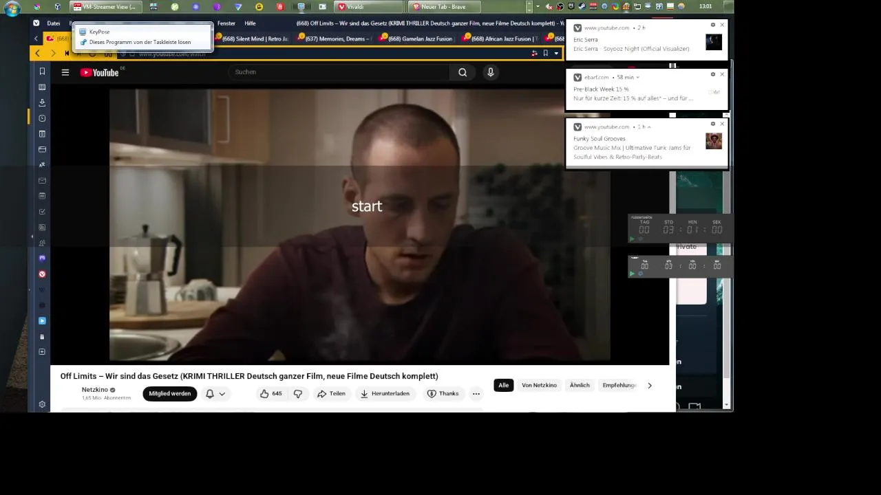The height and width of the screenshot is (495, 881).
Task: Bookmark this page in address bar
Action: 545,53
